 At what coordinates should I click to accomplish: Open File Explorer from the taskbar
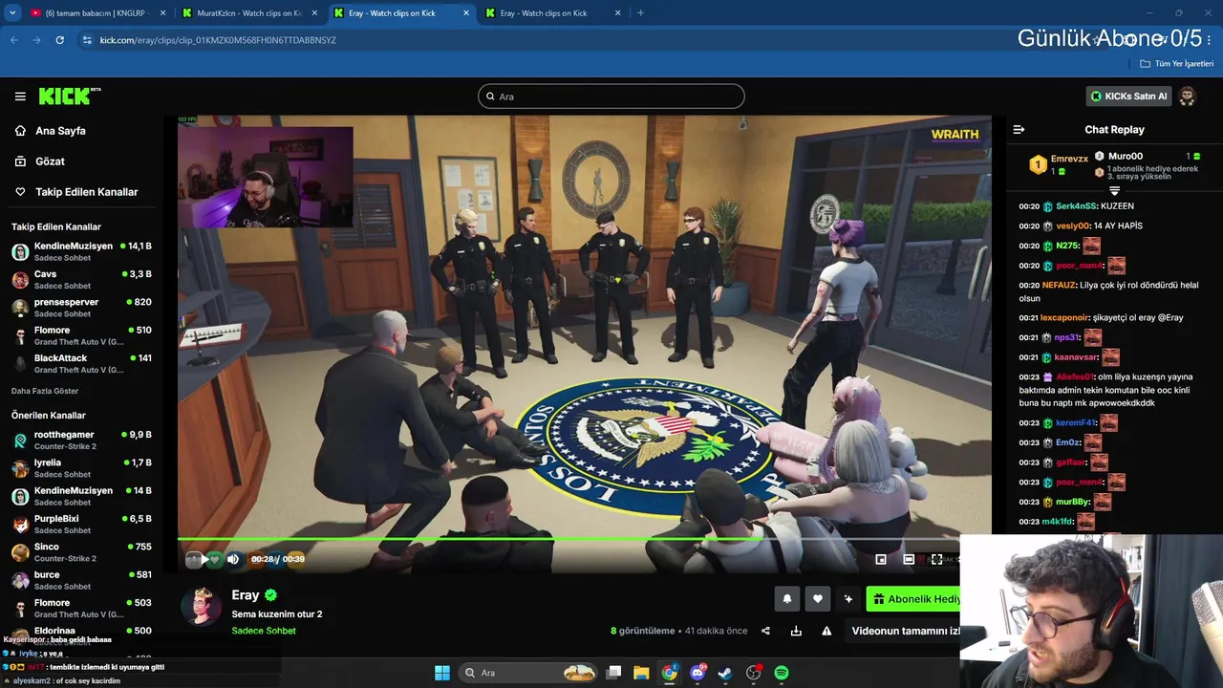[x=641, y=673]
